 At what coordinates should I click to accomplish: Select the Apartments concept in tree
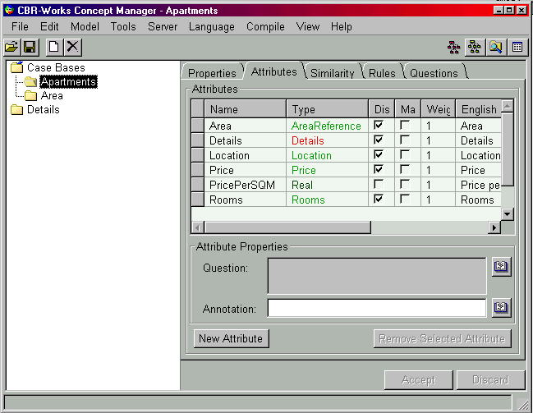coord(68,81)
